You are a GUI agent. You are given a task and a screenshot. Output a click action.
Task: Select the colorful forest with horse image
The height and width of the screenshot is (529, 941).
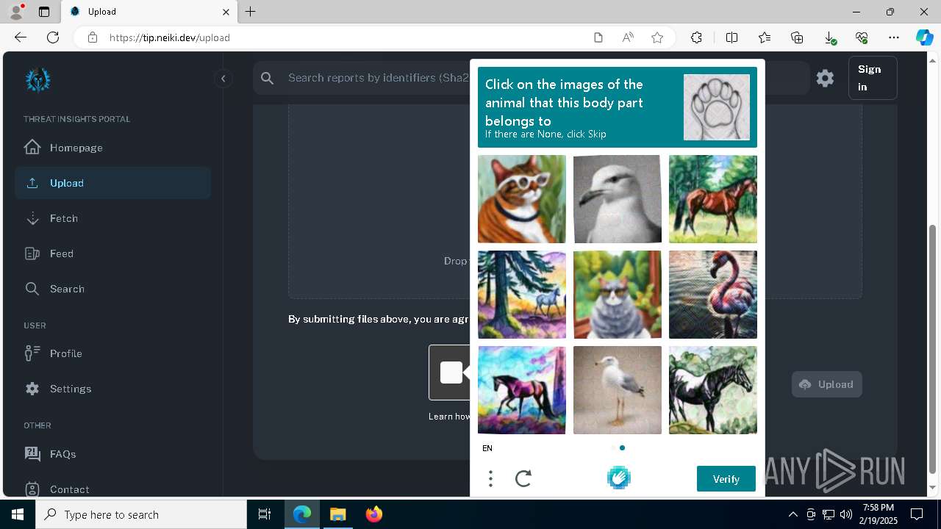click(x=522, y=295)
